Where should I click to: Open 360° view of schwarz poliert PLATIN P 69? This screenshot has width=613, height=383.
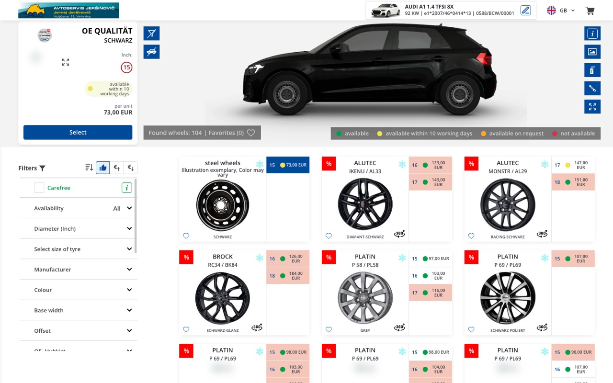pyautogui.click(x=542, y=327)
